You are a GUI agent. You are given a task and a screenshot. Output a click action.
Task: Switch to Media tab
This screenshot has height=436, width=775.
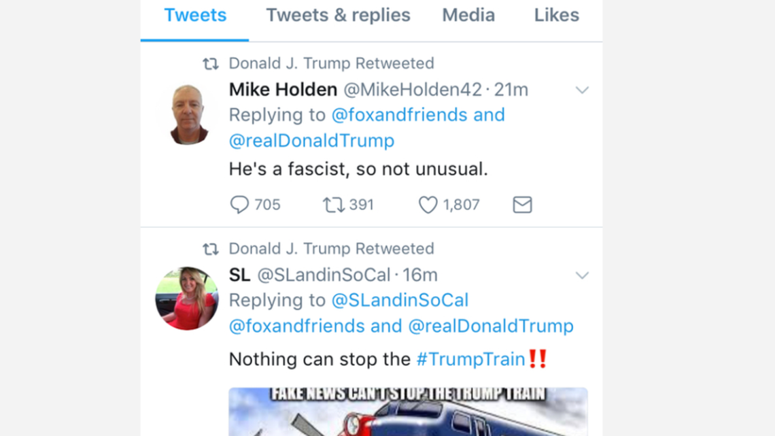tap(468, 15)
